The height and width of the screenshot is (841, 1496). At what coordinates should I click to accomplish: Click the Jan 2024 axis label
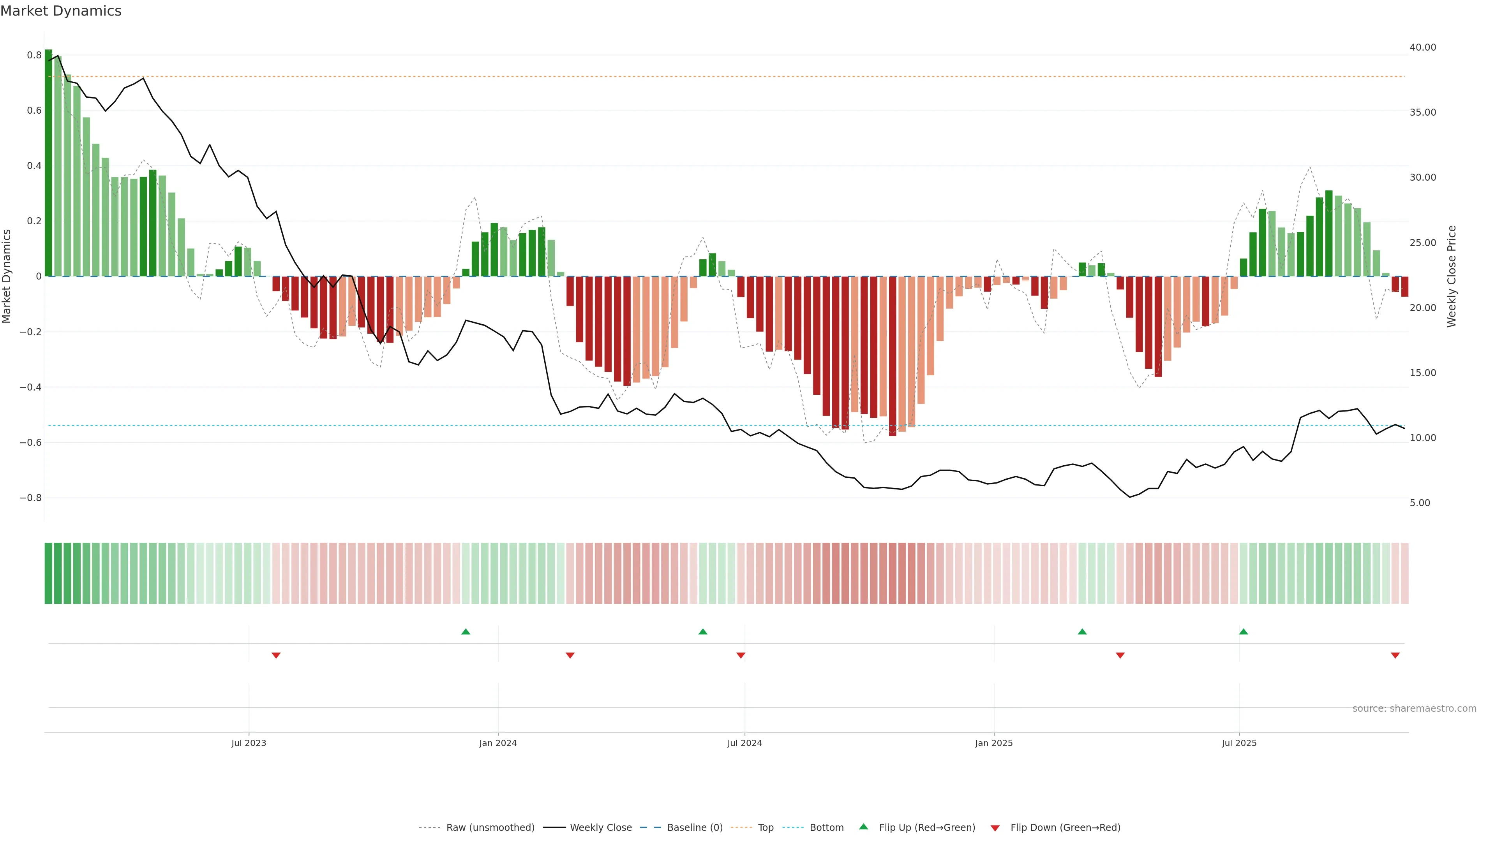click(x=498, y=743)
